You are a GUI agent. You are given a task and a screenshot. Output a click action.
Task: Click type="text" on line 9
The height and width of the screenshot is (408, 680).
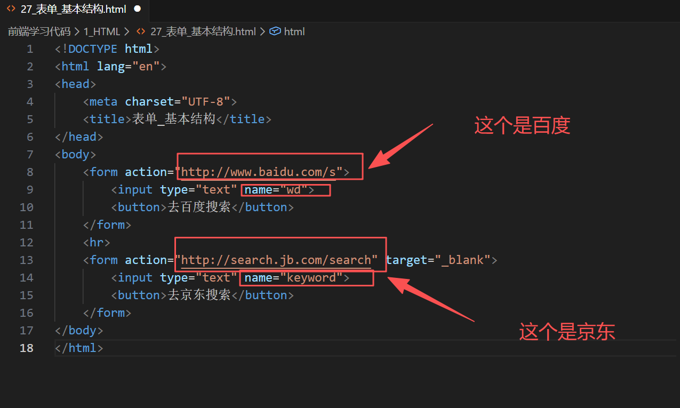(198, 190)
